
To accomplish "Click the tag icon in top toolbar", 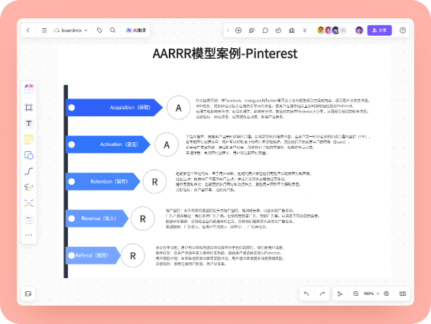I will tap(99, 31).
